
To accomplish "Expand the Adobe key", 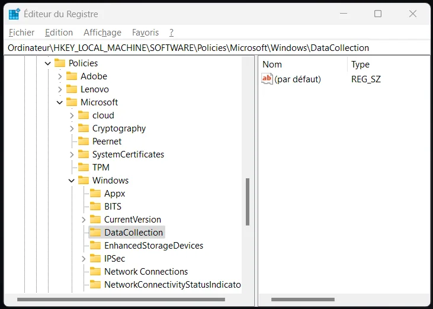I will 60,76.
